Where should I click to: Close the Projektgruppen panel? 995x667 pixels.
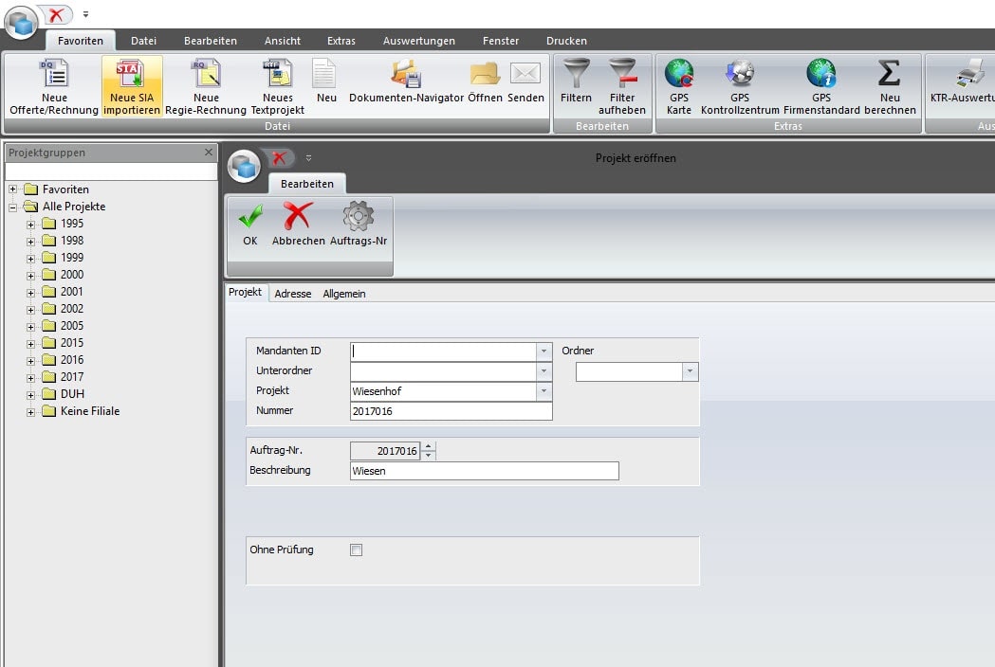click(209, 153)
